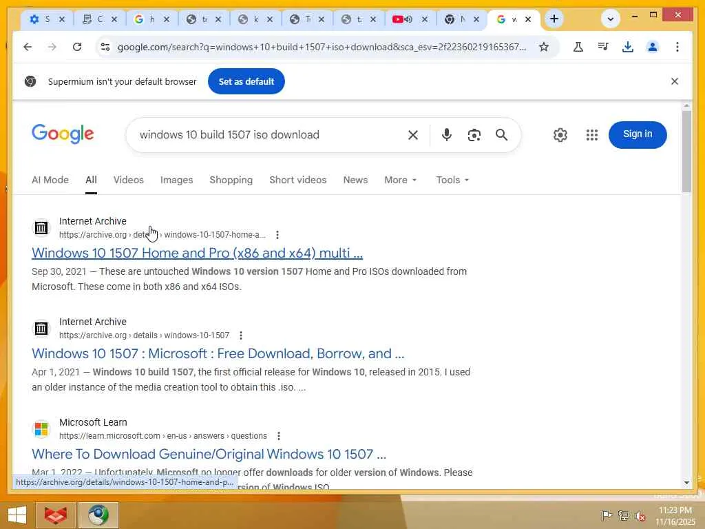Screen dimensions: 705x529
Task: Switch to News results tab
Action: pos(355,180)
